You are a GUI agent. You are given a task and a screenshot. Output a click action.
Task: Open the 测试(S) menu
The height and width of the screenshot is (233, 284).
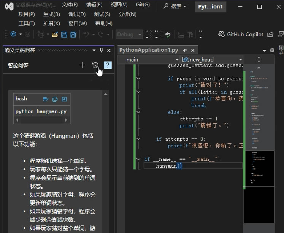102,14
